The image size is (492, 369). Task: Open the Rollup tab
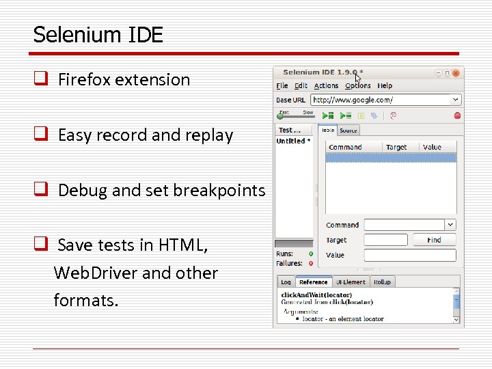(382, 282)
